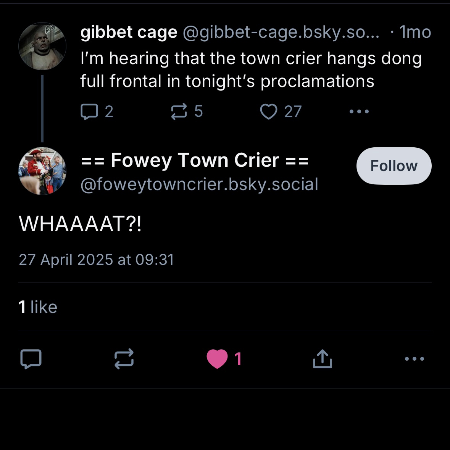
Task: Visit the @foweytowncrier.bsky.social handle
Action: pos(199,184)
